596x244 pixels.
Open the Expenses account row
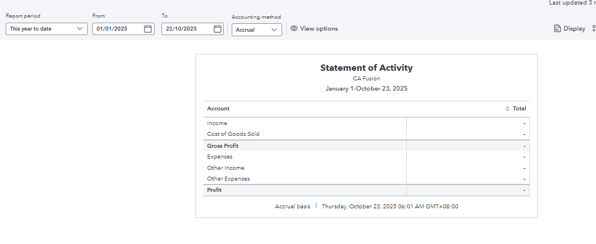(220, 157)
